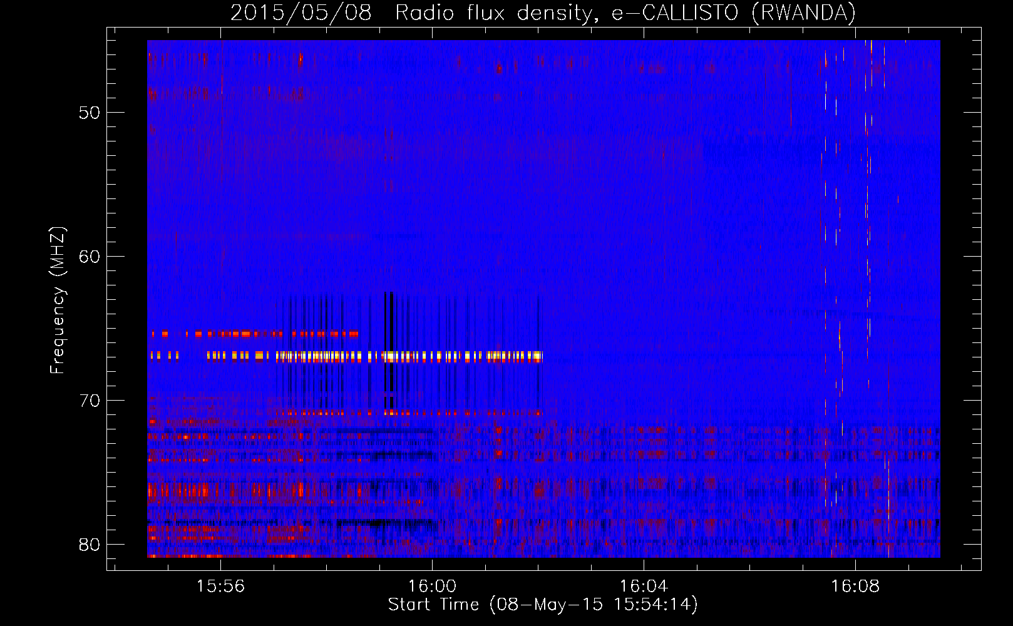
Task: Click the '16:04' time tick label
Action: click(644, 587)
